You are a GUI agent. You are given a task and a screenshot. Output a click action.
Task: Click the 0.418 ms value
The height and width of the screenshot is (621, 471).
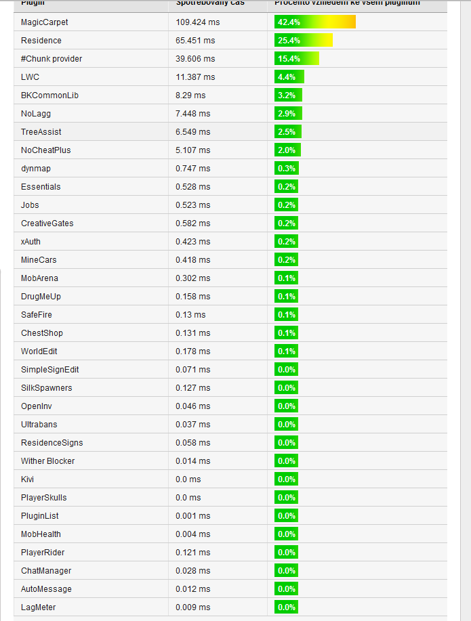pyautogui.click(x=193, y=260)
